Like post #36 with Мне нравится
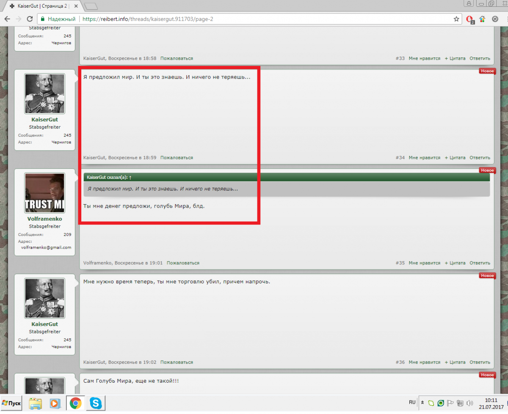This screenshot has width=508, height=414. coord(424,362)
